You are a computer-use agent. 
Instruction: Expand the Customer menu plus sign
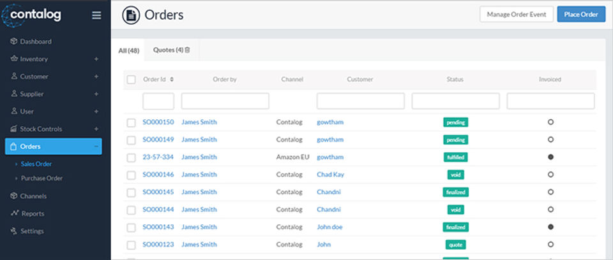(96, 76)
